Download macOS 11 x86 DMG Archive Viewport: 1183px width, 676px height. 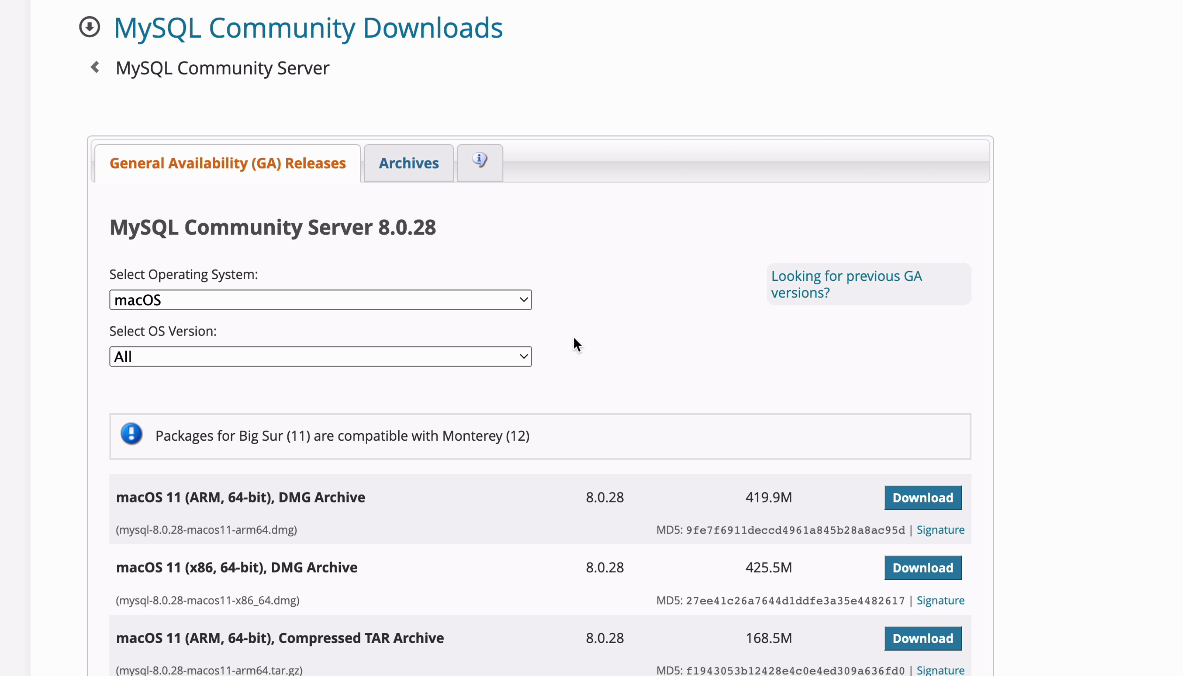(x=922, y=568)
